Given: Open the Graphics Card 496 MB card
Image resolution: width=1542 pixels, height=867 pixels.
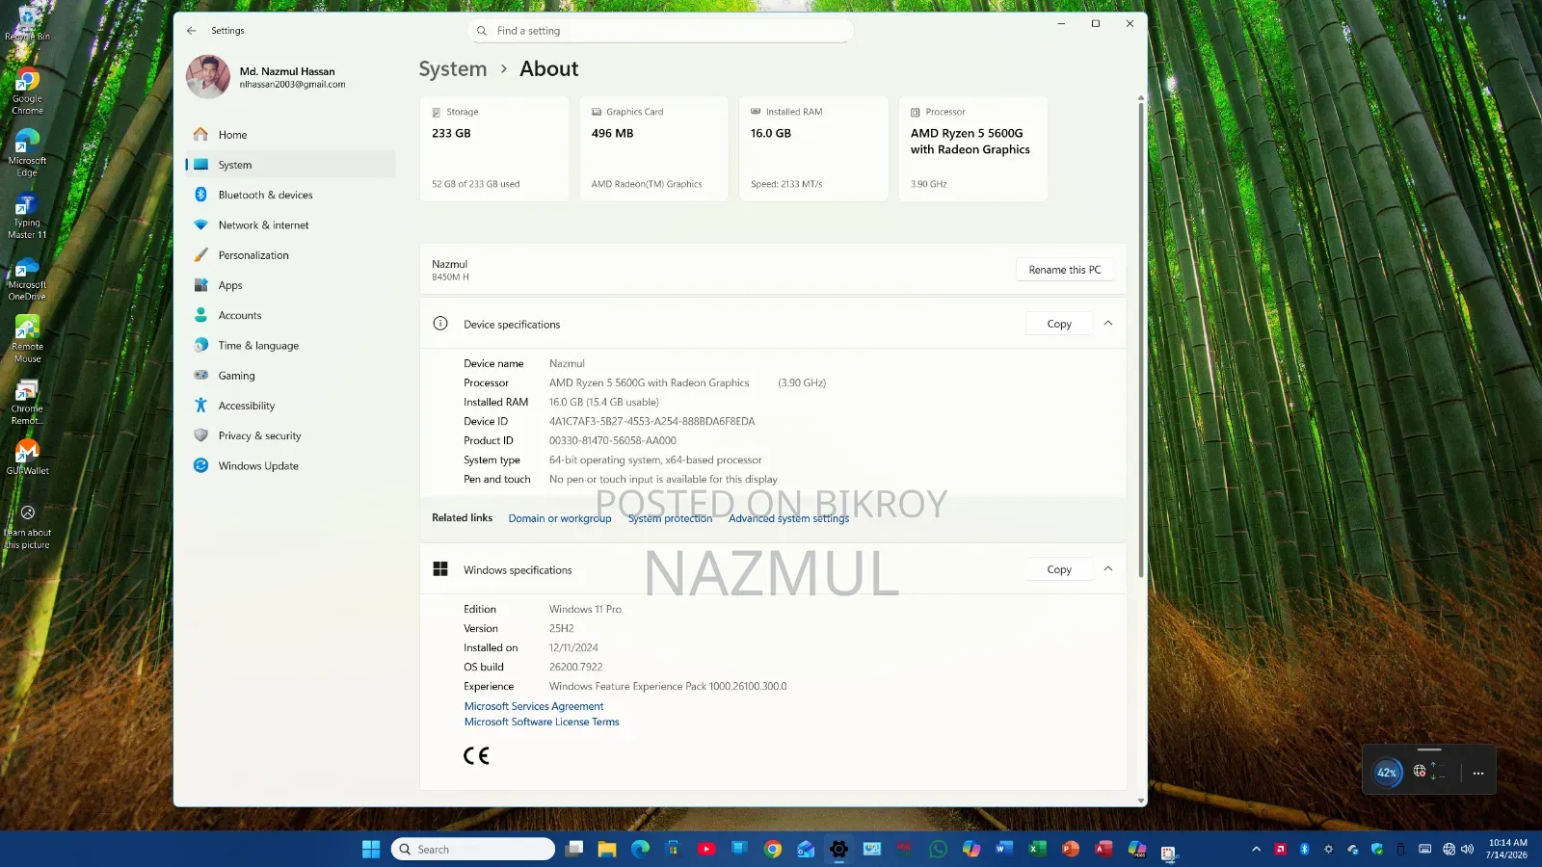Looking at the screenshot, I should point(653,148).
